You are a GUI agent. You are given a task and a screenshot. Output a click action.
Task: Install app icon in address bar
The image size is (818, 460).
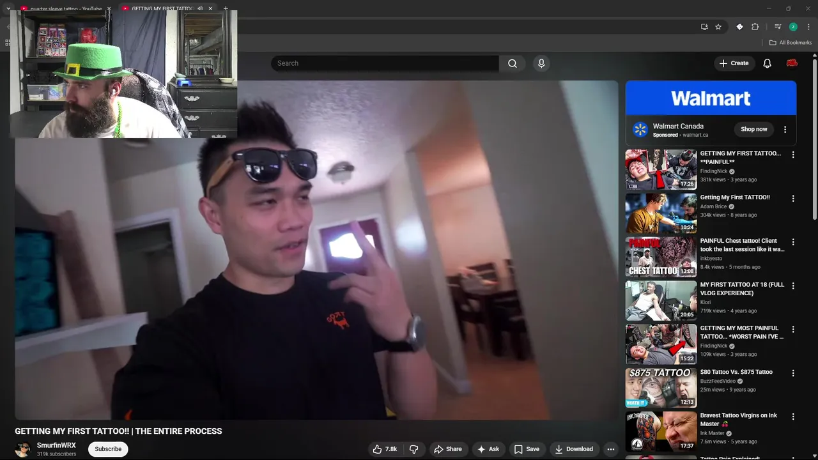point(704,27)
